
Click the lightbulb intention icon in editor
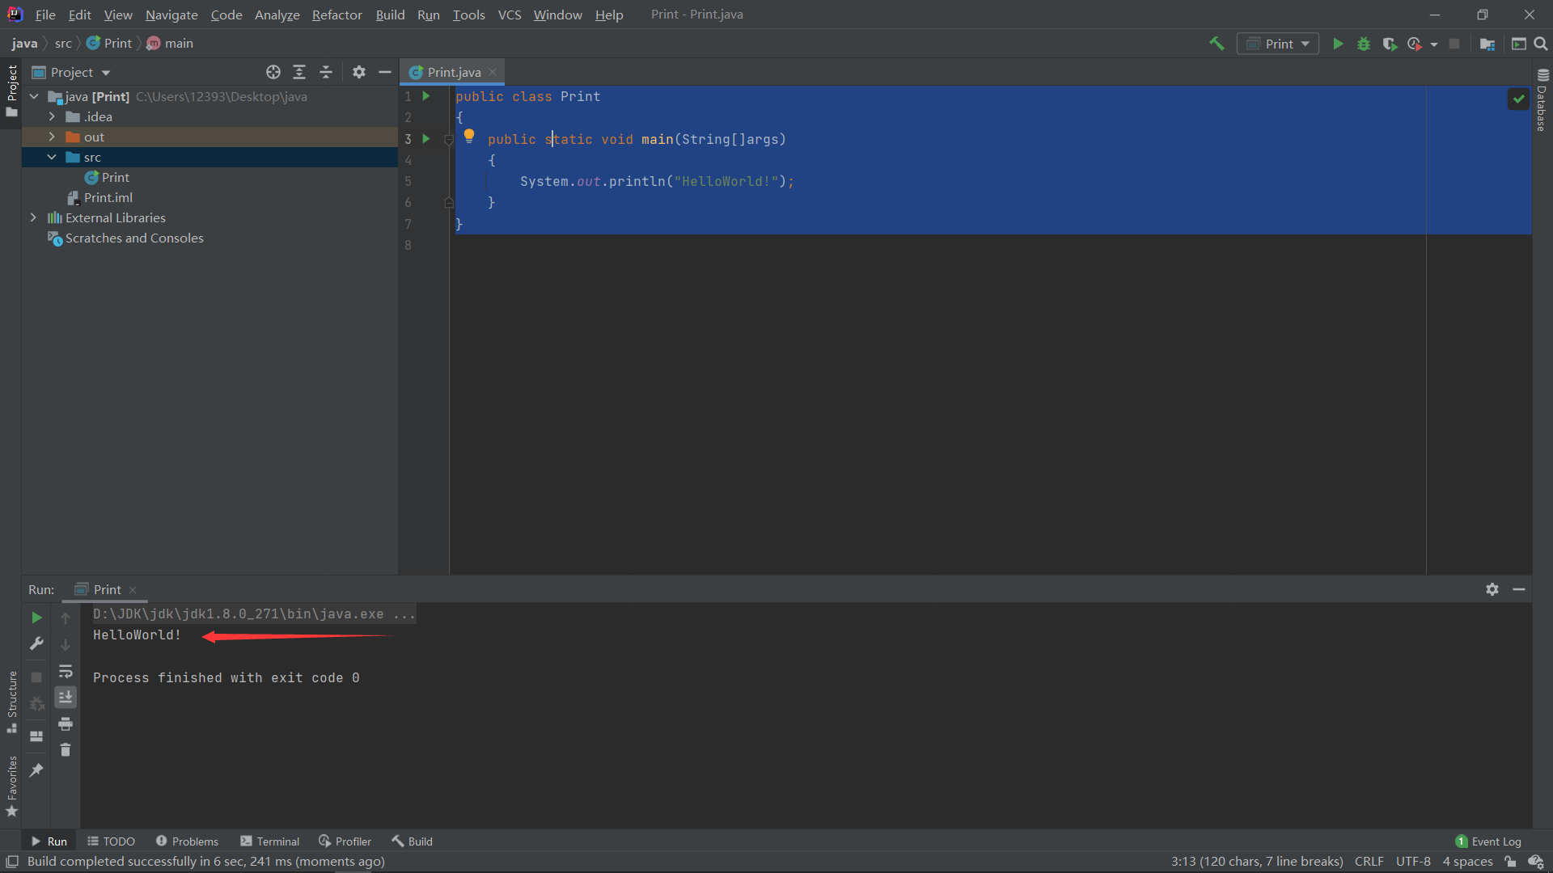pos(469,136)
